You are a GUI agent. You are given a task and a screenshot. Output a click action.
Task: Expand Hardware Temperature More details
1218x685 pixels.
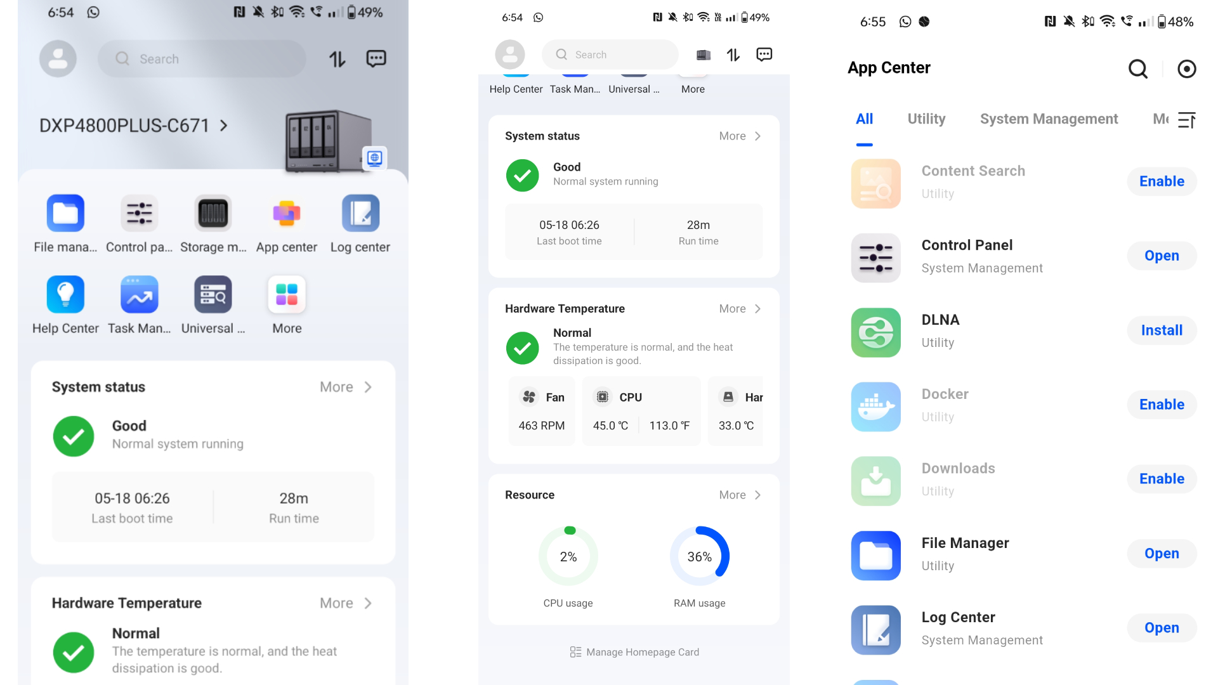click(x=740, y=308)
